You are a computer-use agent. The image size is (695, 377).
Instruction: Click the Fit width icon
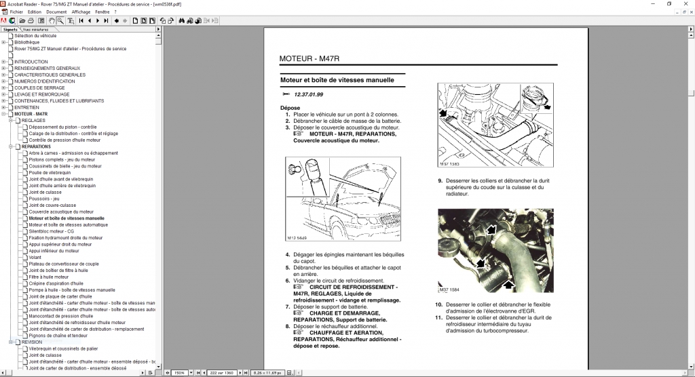coord(152,21)
